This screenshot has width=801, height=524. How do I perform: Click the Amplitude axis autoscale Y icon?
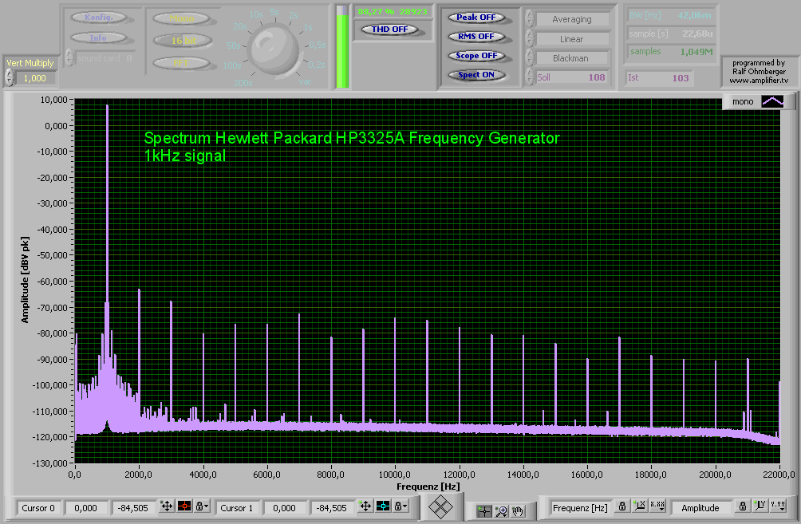coord(759,506)
